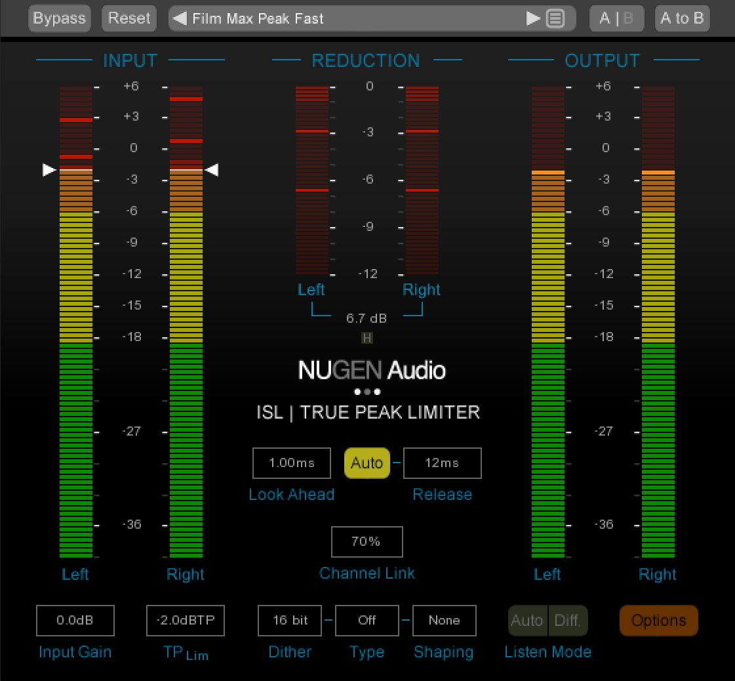The height and width of the screenshot is (681, 735).
Task: Enable Diff. listen mode
Action: (568, 621)
